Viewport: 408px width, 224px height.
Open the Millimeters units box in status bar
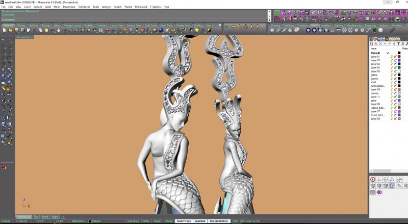[x=79, y=221]
